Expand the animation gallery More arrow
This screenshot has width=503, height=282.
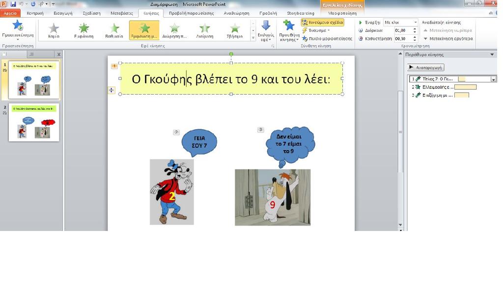[253, 37]
